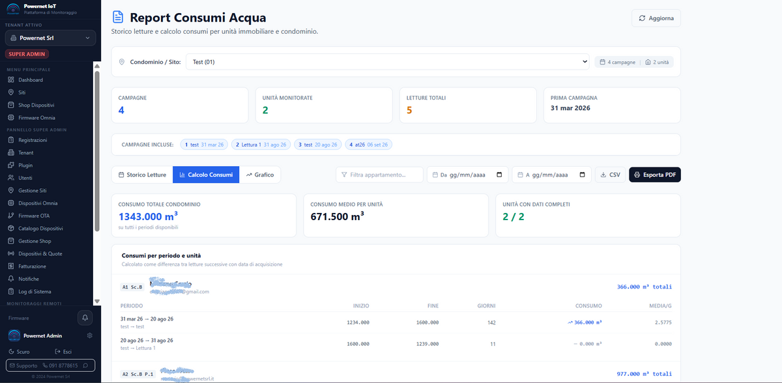Toggle campaign chip 4 at26 06 set 26
The height and width of the screenshot is (383, 782).
point(368,145)
